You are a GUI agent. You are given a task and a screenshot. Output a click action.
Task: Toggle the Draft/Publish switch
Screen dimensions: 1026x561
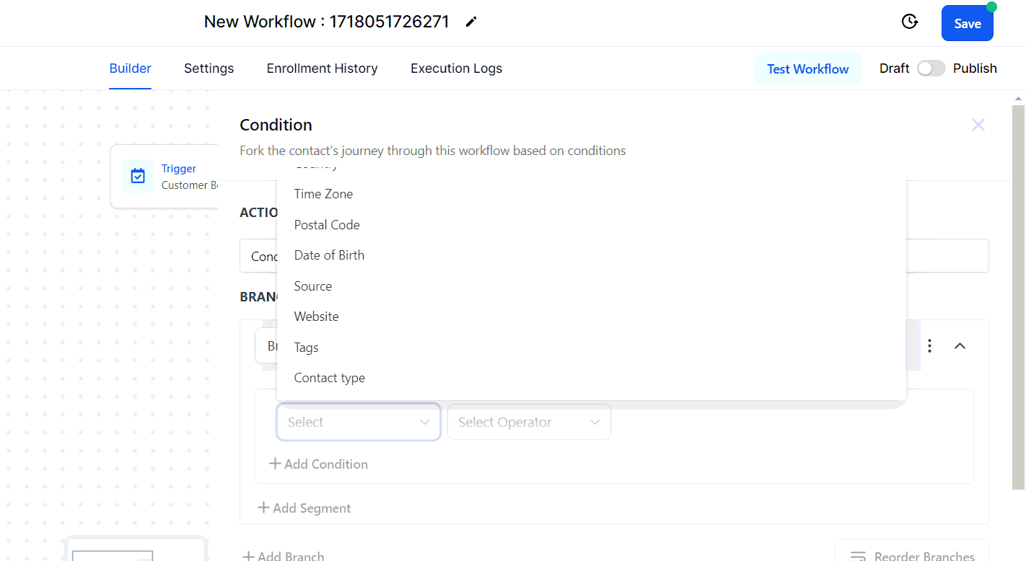pos(931,69)
